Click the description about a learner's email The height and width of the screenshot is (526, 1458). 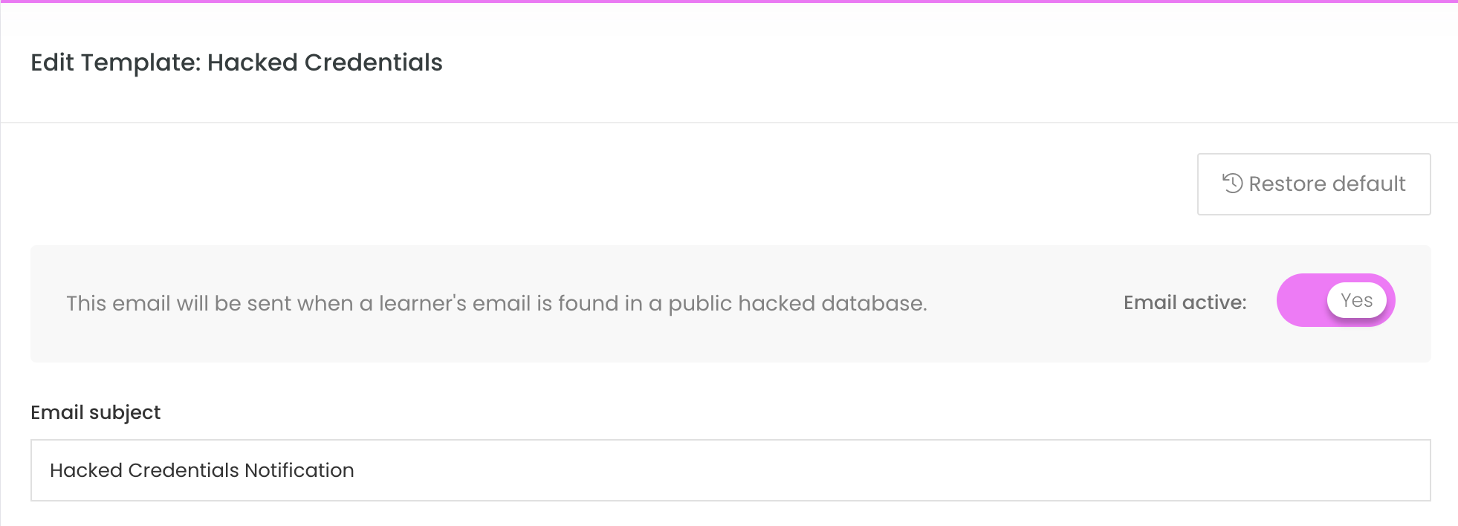click(x=496, y=303)
